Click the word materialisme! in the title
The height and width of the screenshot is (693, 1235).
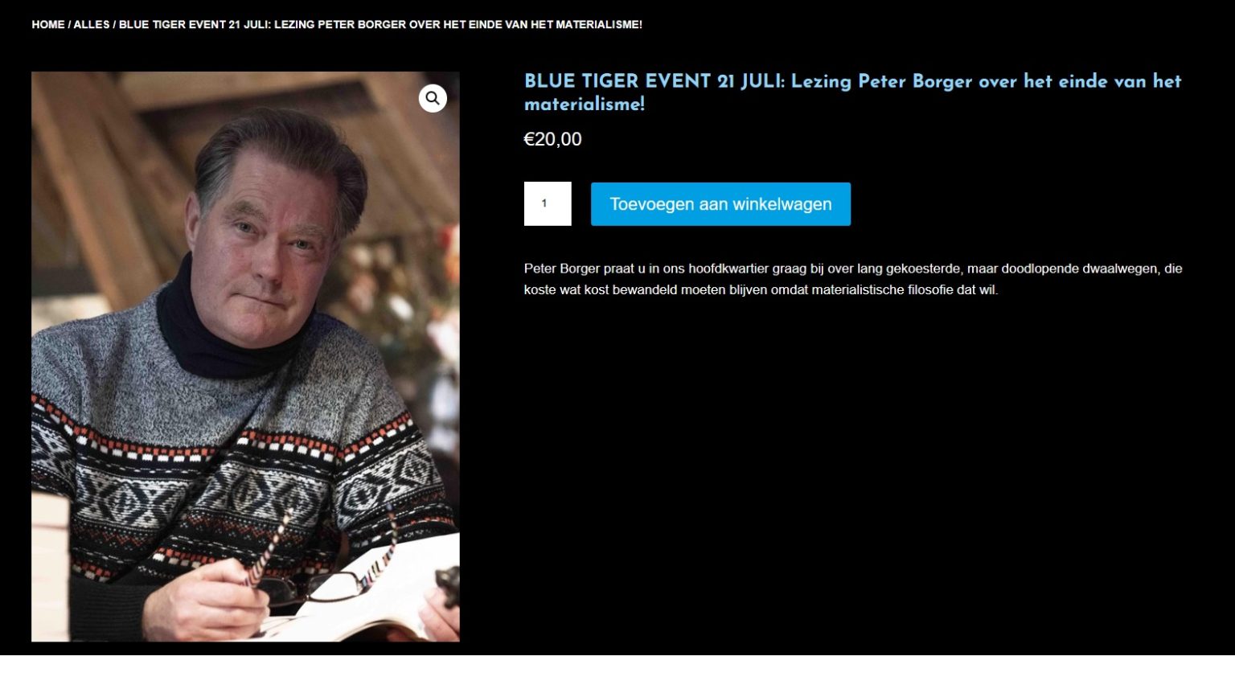585,104
